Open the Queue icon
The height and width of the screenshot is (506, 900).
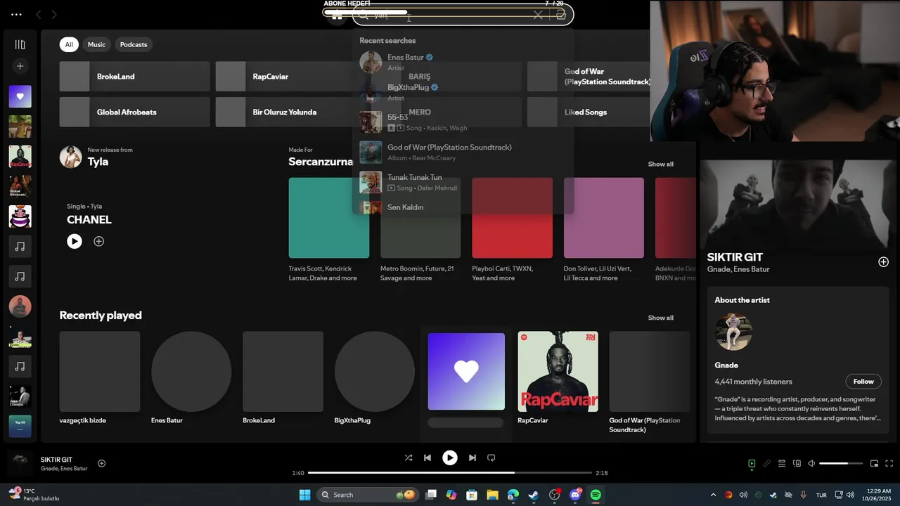tap(781, 464)
